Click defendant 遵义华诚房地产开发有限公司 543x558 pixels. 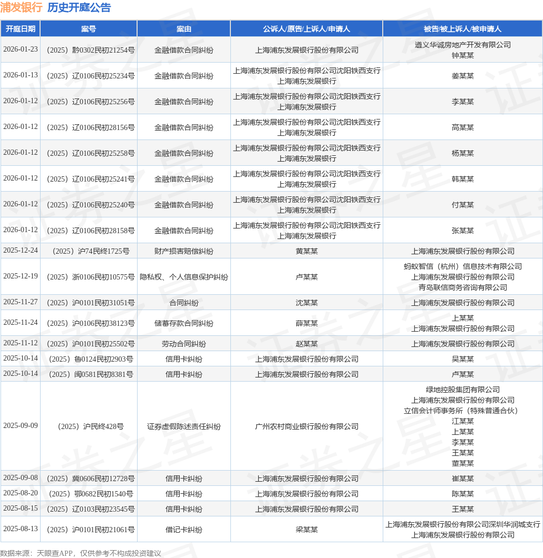tap(462, 45)
